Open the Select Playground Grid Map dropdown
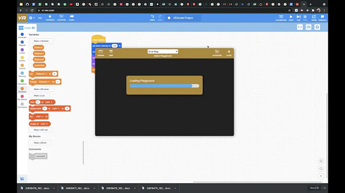This screenshot has height=193, width=345. pos(162,52)
